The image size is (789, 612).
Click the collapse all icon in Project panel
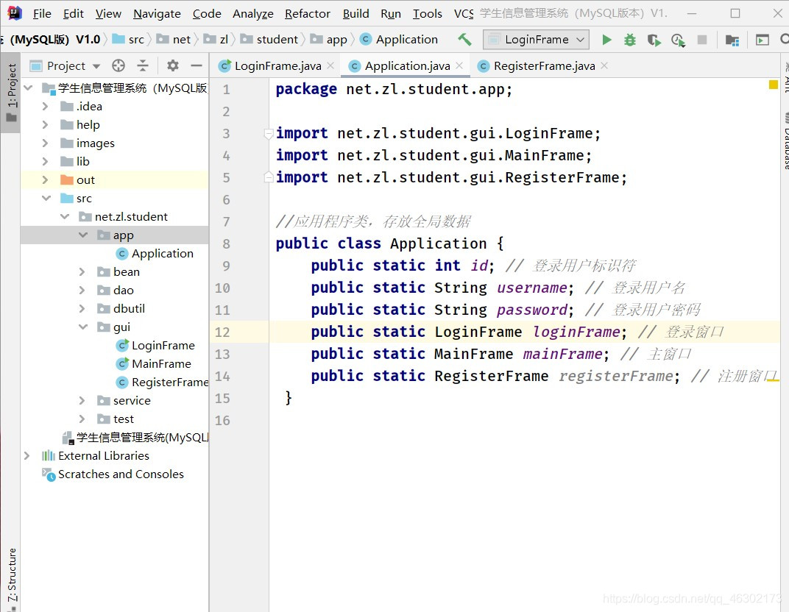[x=143, y=65]
